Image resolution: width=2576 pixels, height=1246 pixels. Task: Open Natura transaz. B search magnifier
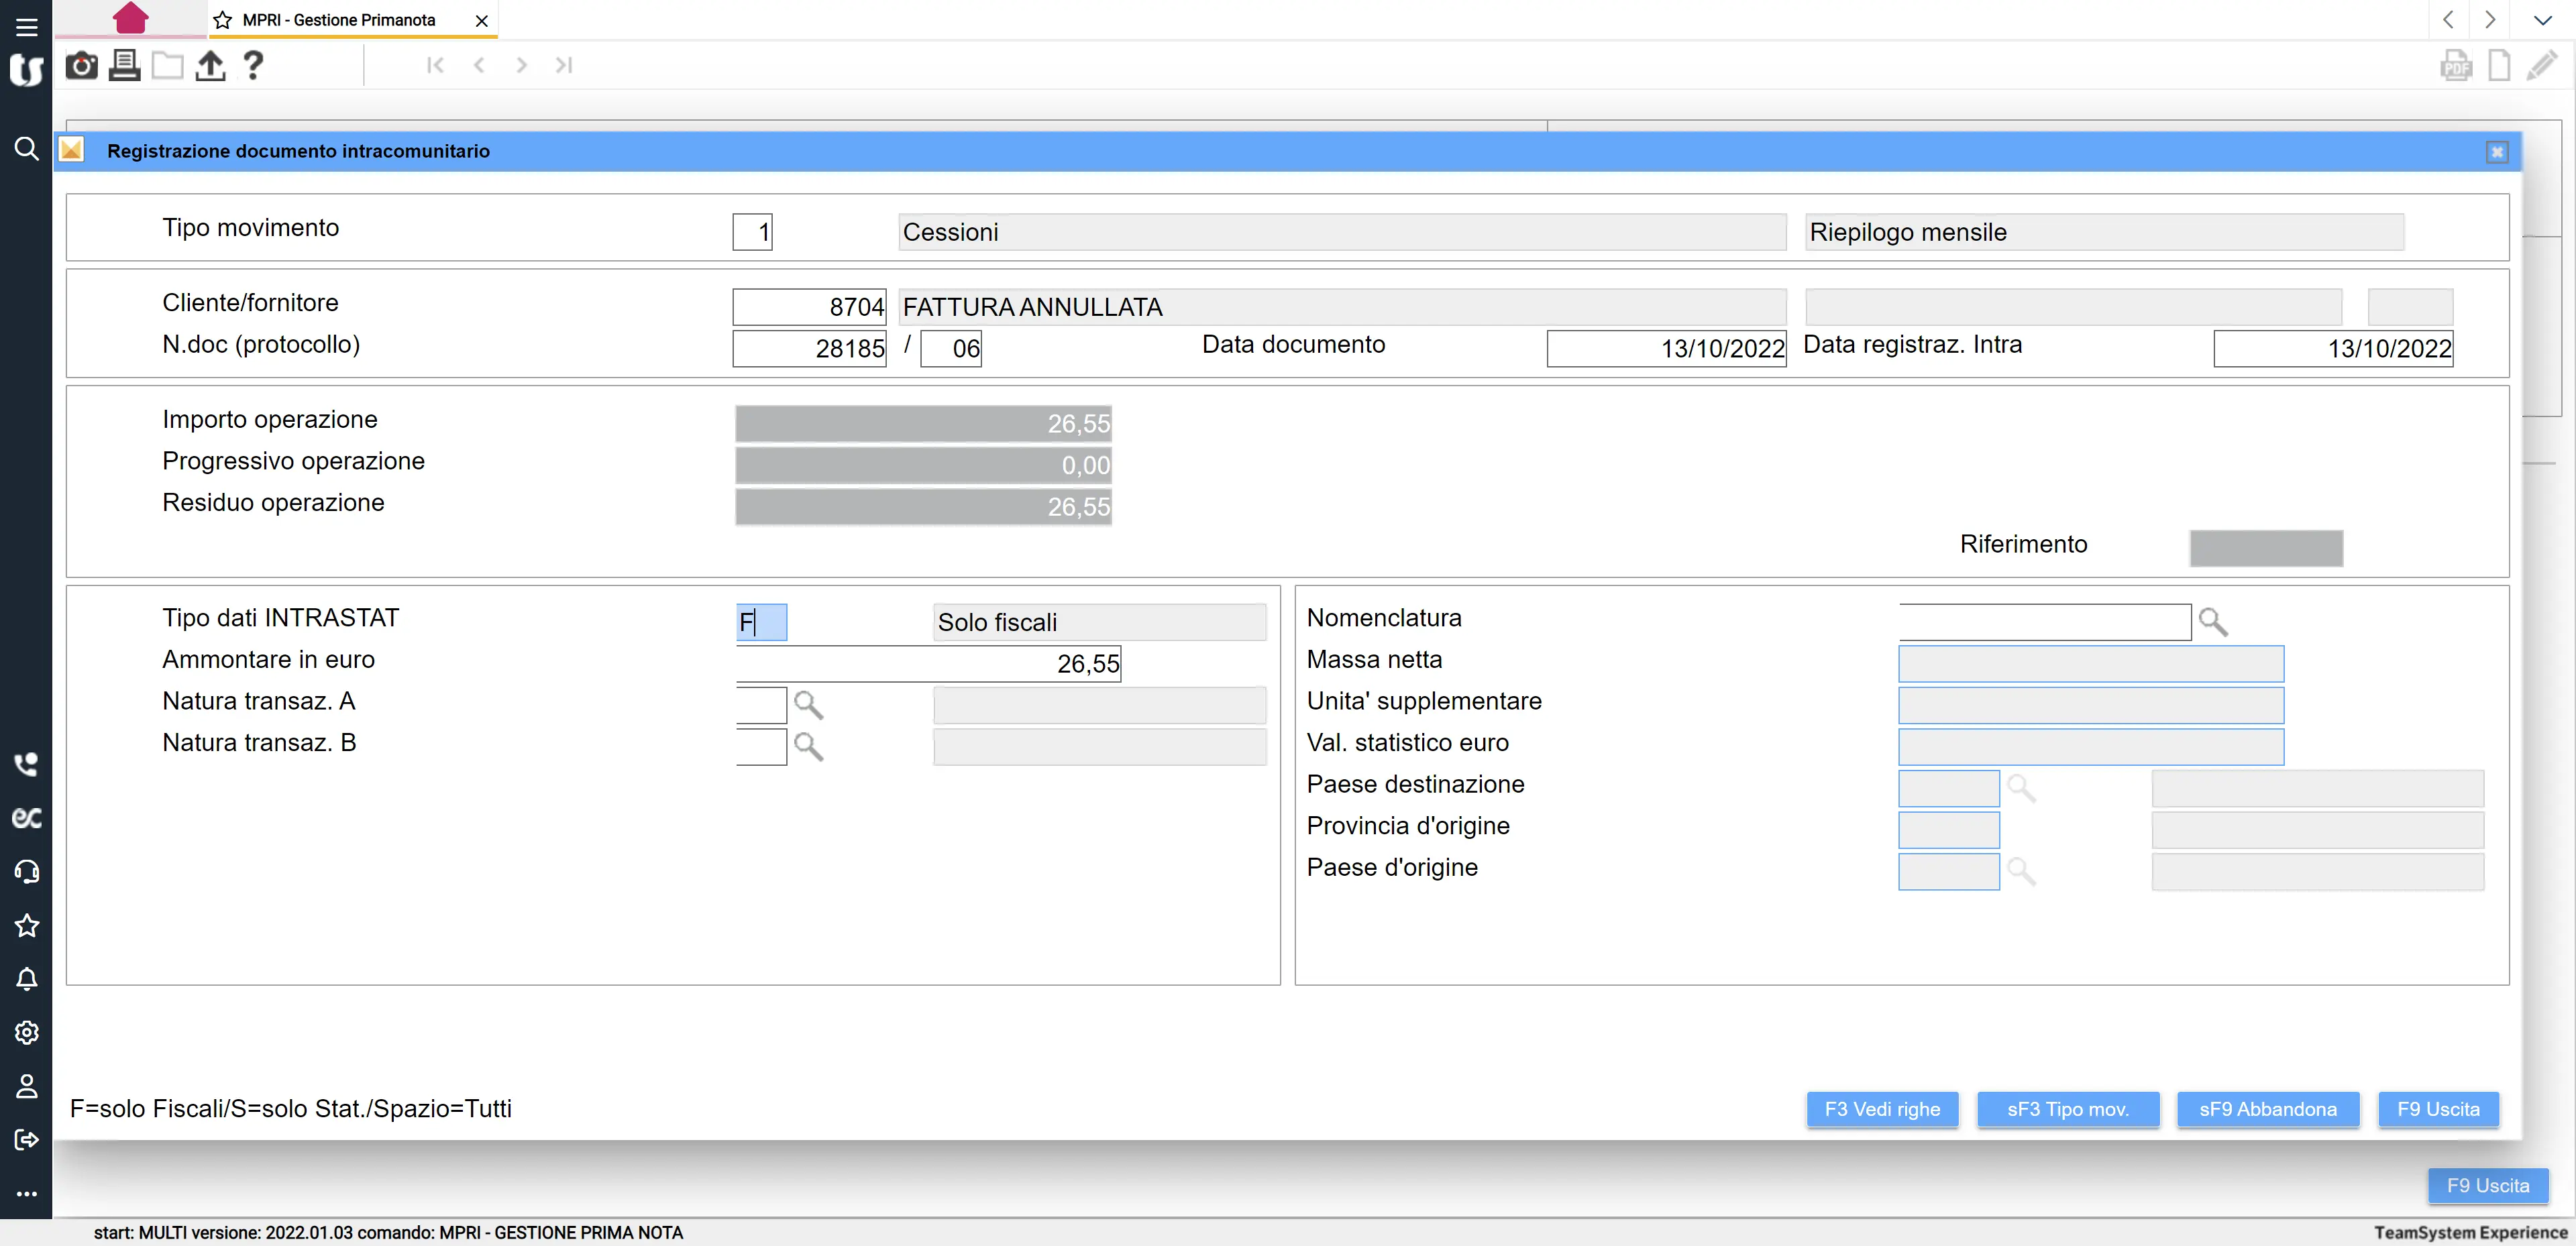tap(808, 746)
